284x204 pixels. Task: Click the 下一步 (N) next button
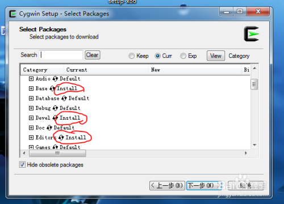tap(204, 185)
